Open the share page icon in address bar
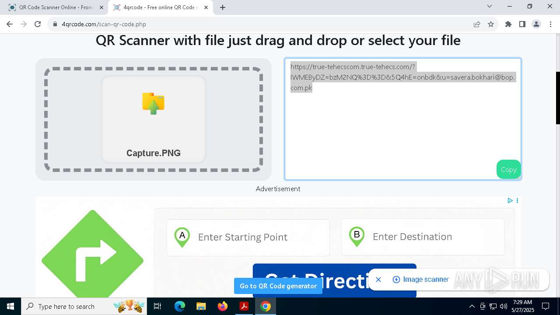The width and height of the screenshot is (560, 315). [x=477, y=24]
